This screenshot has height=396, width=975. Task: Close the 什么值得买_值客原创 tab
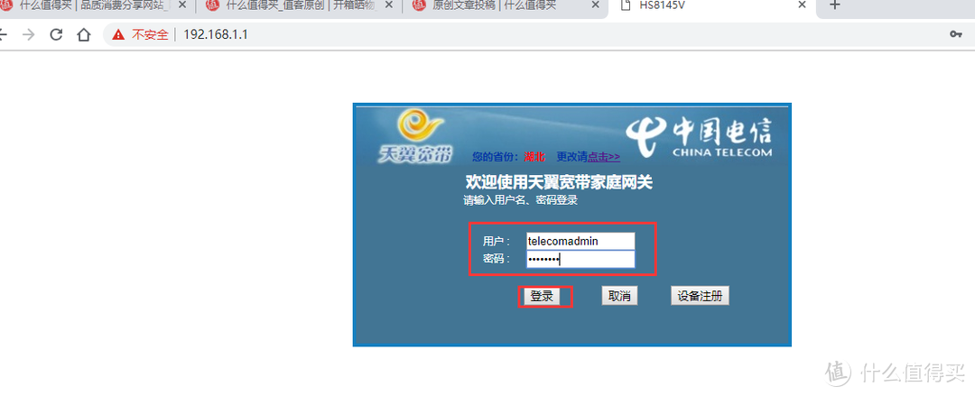(389, 5)
